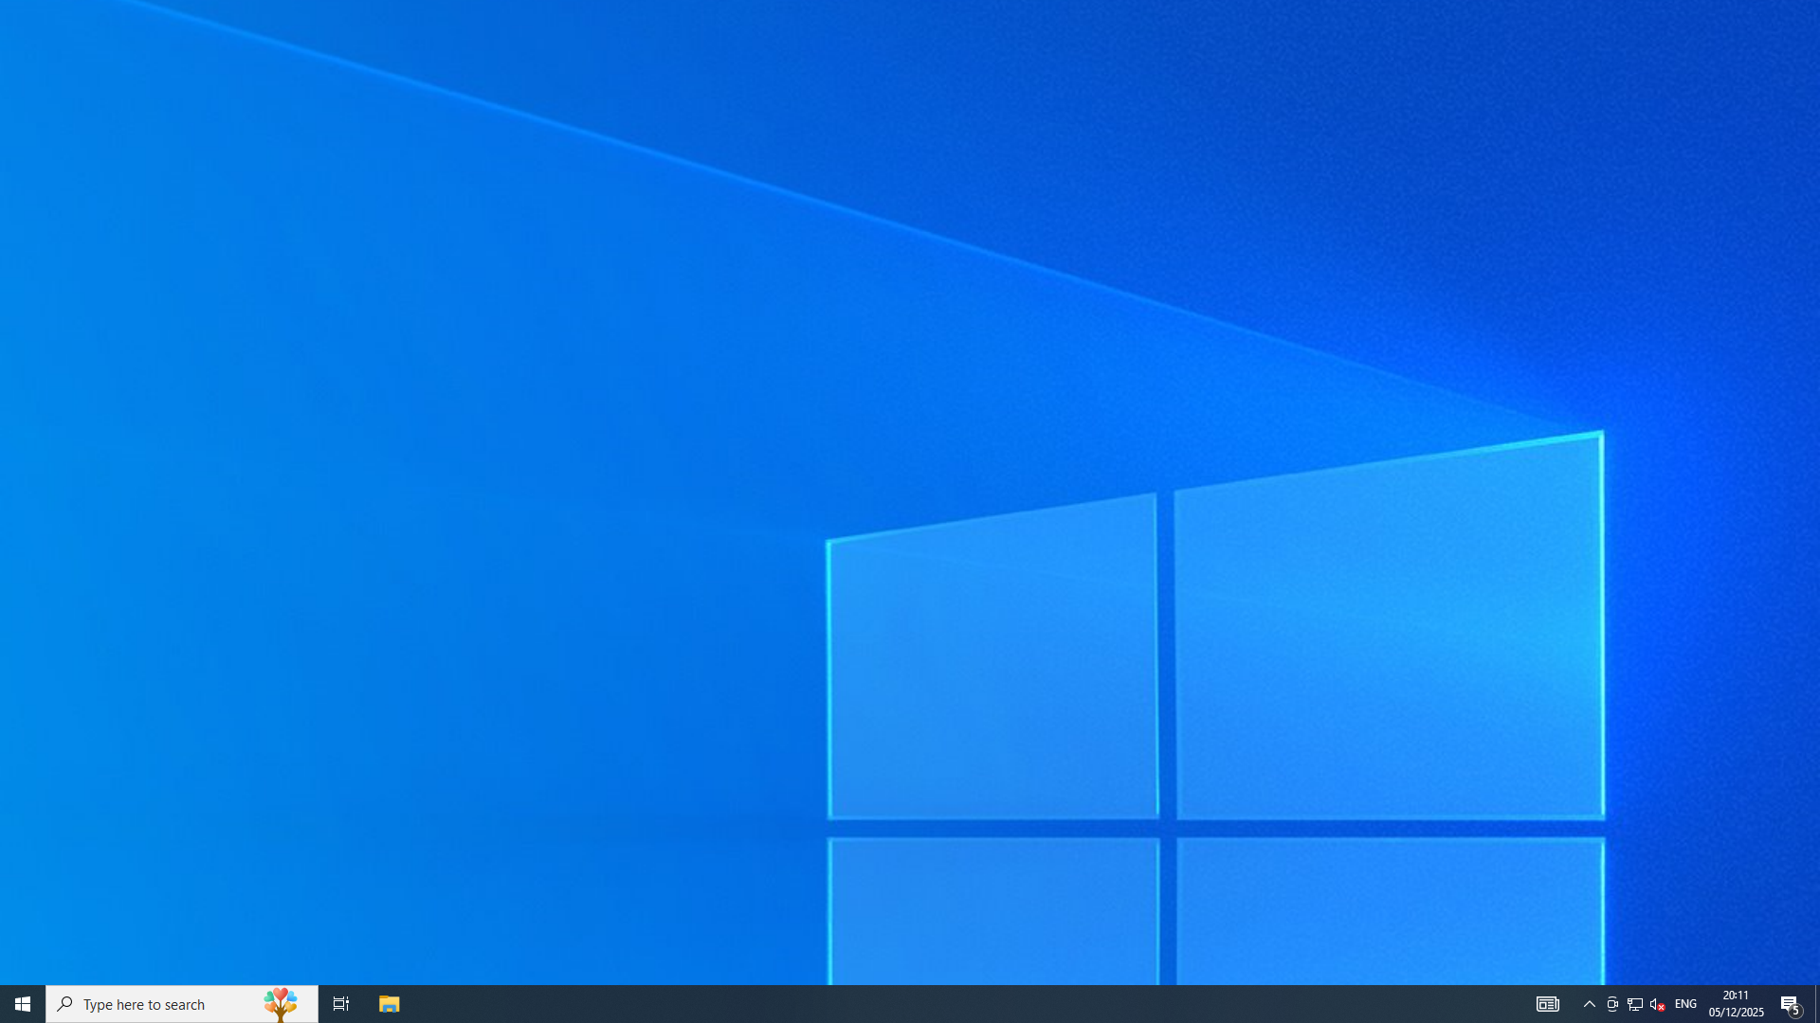Open the ENG input language switcher
Image resolution: width=1820 pixels, height=1023 pixels.
[x=1685, y=1004]
